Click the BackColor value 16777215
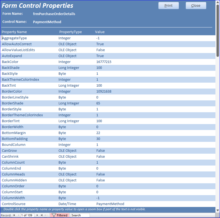Viewport: 220px width, 218px height. (x=104, y=62)
